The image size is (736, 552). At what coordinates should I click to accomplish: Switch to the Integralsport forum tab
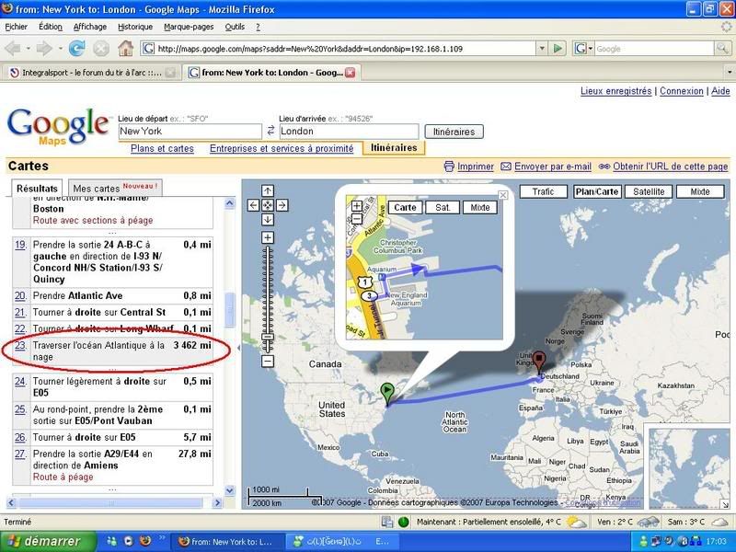91,73
